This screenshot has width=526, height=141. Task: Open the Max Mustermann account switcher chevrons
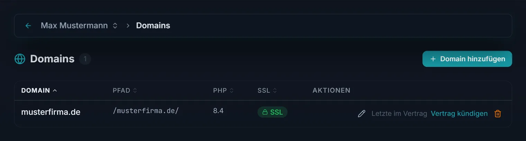coord(115,26)
